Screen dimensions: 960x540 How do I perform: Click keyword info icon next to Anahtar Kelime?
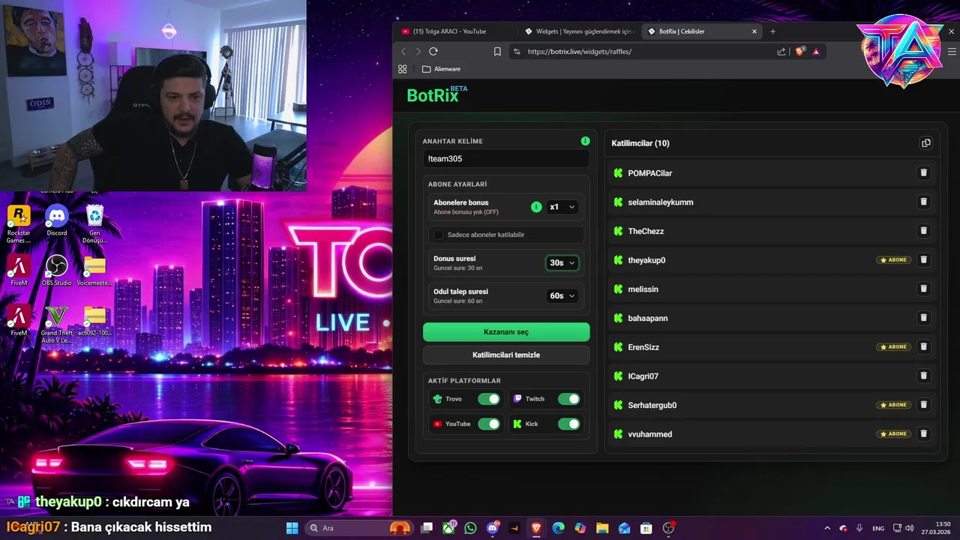(x=585, y=141)
